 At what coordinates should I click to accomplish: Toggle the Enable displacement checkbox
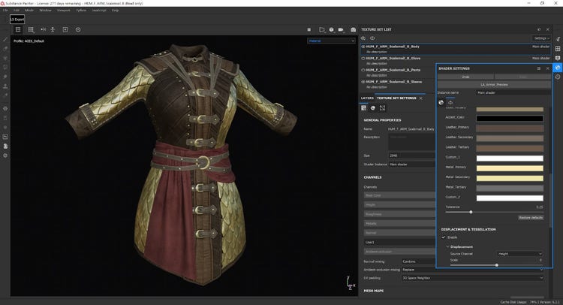[442, 237]
